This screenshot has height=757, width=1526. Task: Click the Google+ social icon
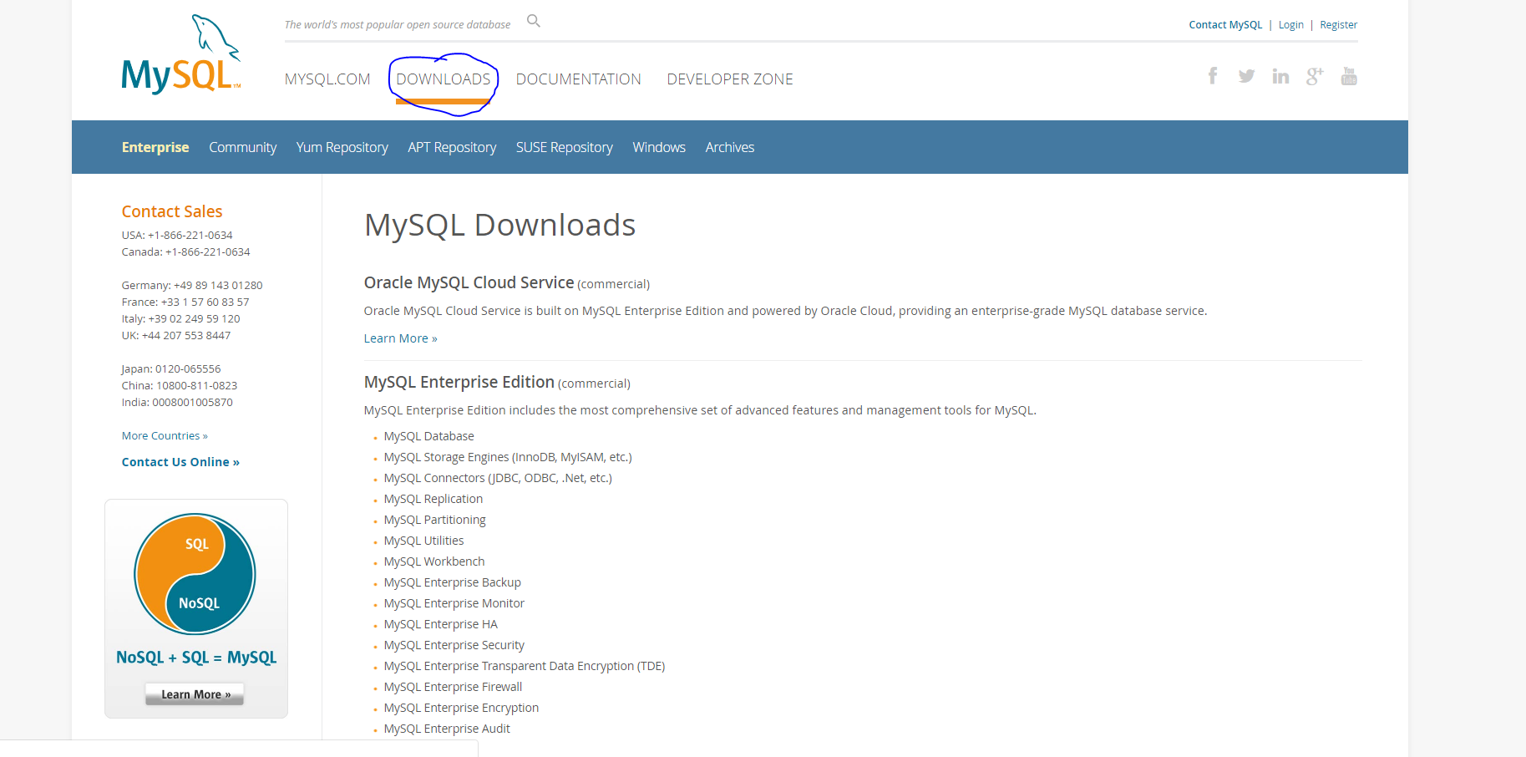pyautogui.click(x=1314, y=75)
